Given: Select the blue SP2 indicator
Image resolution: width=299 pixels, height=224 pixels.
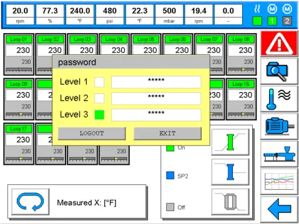Looking at the screenshot, I should 170,175.
